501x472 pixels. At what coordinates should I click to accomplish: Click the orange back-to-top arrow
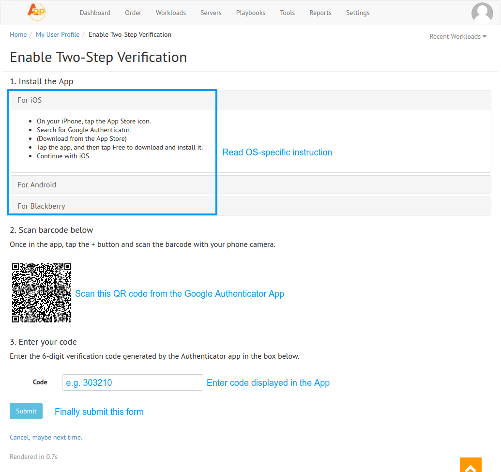tap(471, 465)
